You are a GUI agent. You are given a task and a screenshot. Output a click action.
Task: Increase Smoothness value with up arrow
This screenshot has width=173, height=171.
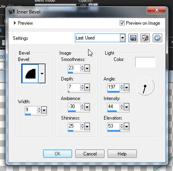[82, 67]
